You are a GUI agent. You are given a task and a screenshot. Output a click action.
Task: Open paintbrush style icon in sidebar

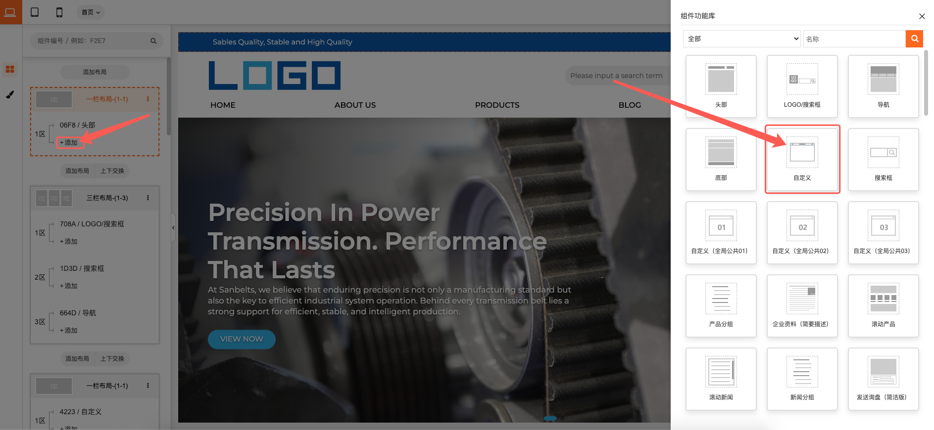click(x=10, y=94)
